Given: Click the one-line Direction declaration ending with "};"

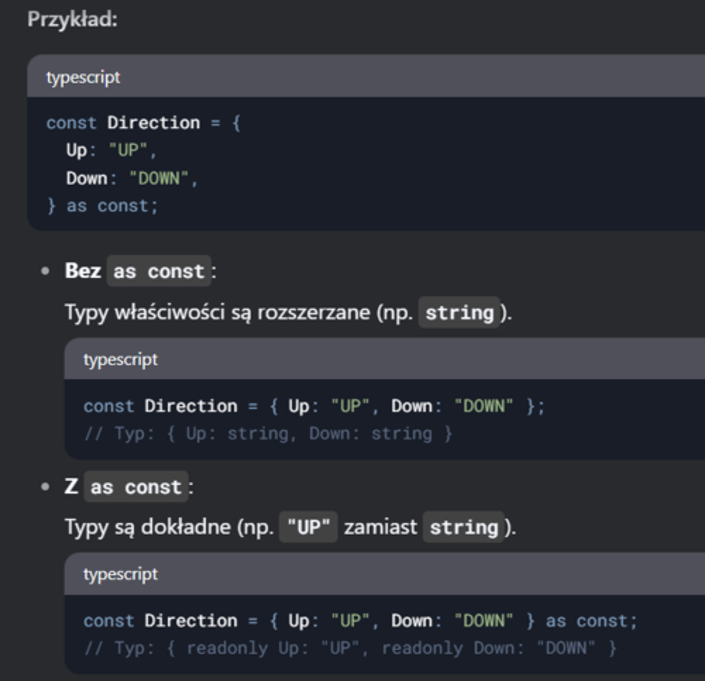Looking at the screenshot, I should click(314, 406).
